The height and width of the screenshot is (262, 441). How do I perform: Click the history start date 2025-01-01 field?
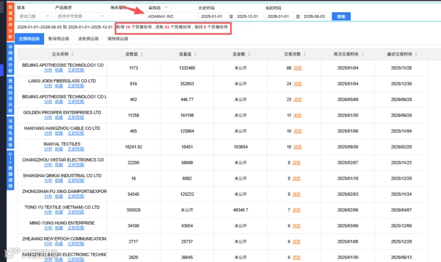(213, 16)
